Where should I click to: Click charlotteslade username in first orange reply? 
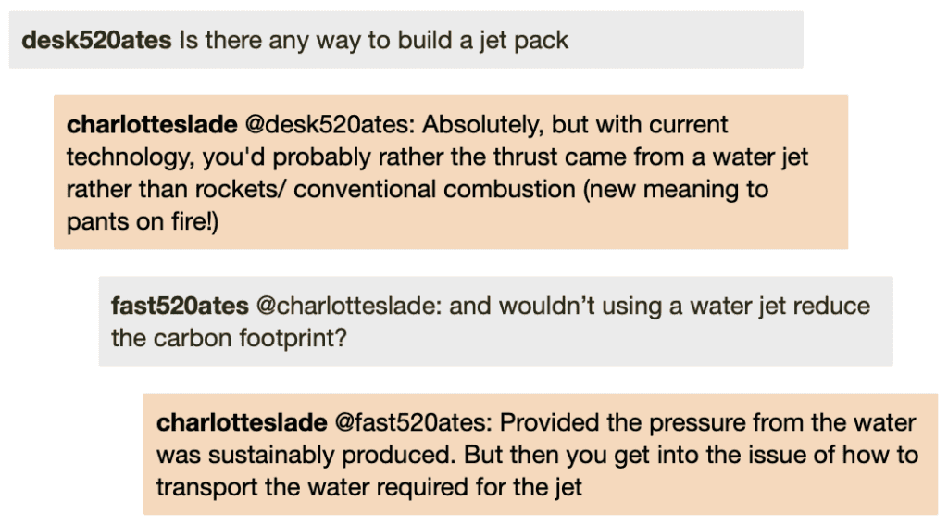click(152, 124)
